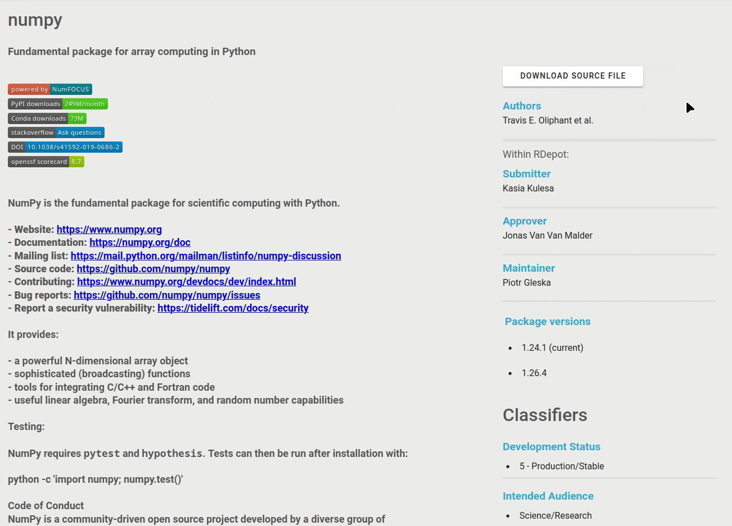This screenshot has height=526, width=732.
Task: Click the Development Status classifier heading
Action: 552,447
